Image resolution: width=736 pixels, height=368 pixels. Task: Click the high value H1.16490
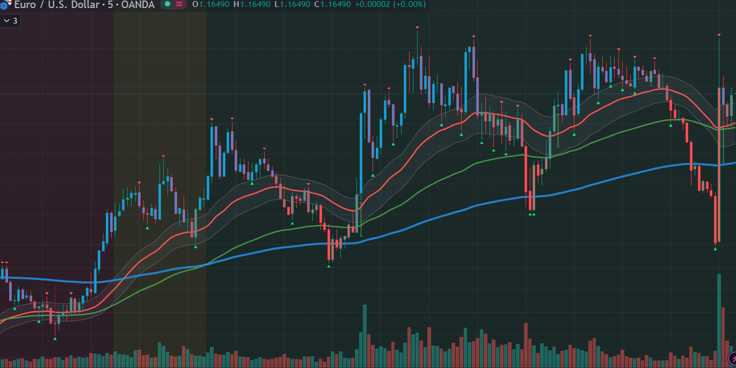pos(251,4)
